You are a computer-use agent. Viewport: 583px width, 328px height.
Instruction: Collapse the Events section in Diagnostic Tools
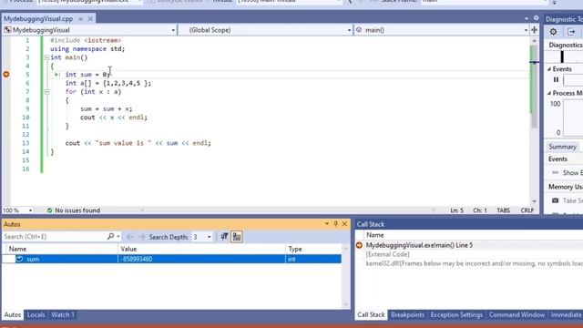(x=549, y=69)
